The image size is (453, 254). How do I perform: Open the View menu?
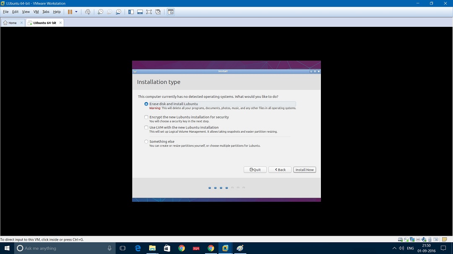26,12
